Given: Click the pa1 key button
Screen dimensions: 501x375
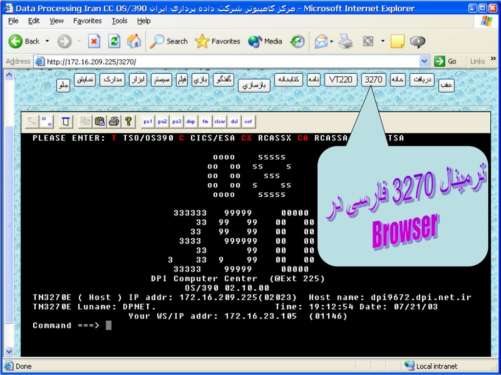Looking at the screenshot, I should point(148,122).
